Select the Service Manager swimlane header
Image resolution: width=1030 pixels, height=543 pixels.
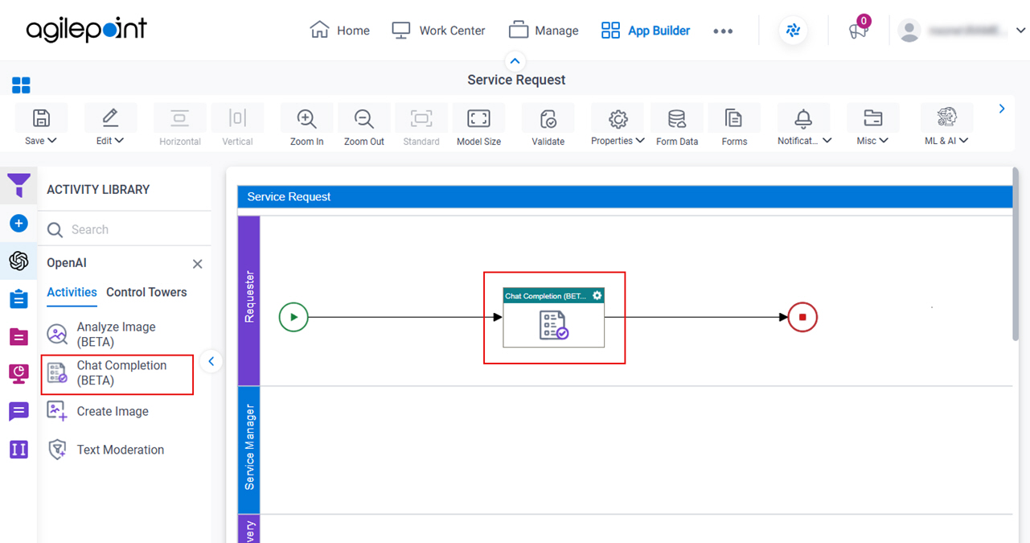click(249, 450)
